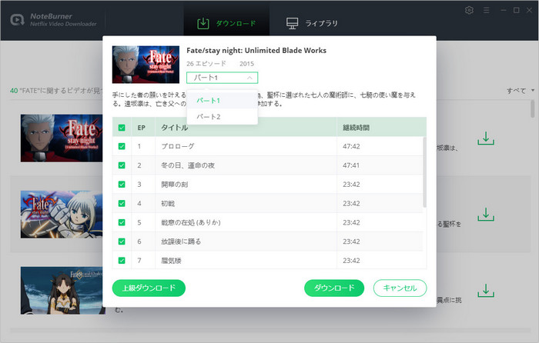This screenshot has height=343, width=539.
Task: Switch to the ライブラリ tab
Action: pyautogui.click(x=312, y=23)
